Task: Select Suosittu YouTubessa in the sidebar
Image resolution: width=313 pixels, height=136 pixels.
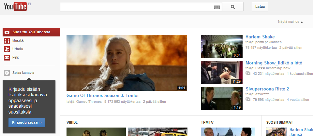Action: pyautogui.click(x=31, y=32)
